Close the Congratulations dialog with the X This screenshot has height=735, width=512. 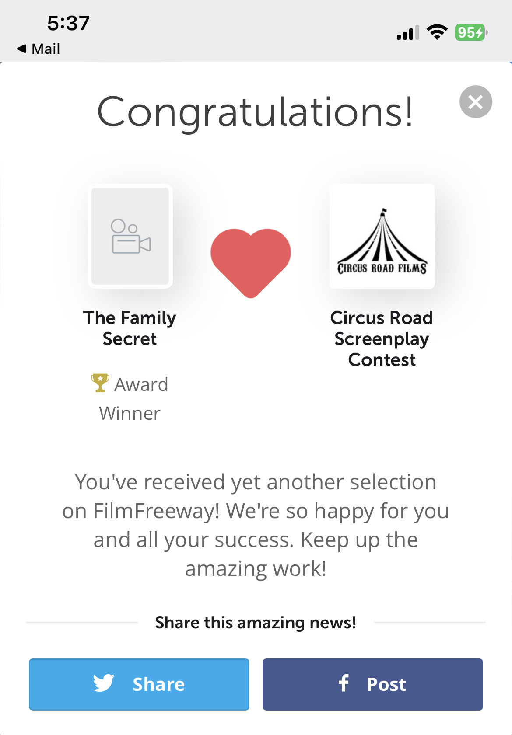[476, 102]
